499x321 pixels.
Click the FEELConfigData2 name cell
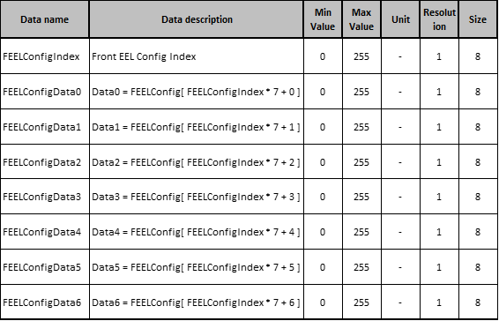[x=45, y=161]
